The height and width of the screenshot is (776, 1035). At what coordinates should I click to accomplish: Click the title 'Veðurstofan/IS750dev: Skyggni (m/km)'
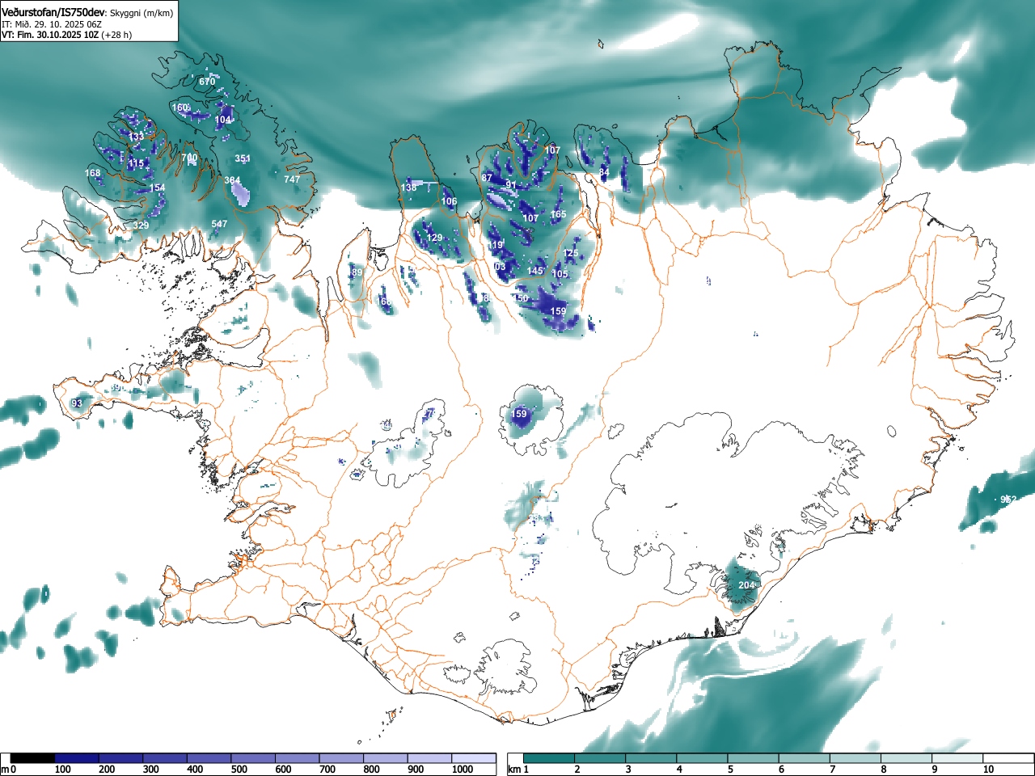tap(87, 12)
